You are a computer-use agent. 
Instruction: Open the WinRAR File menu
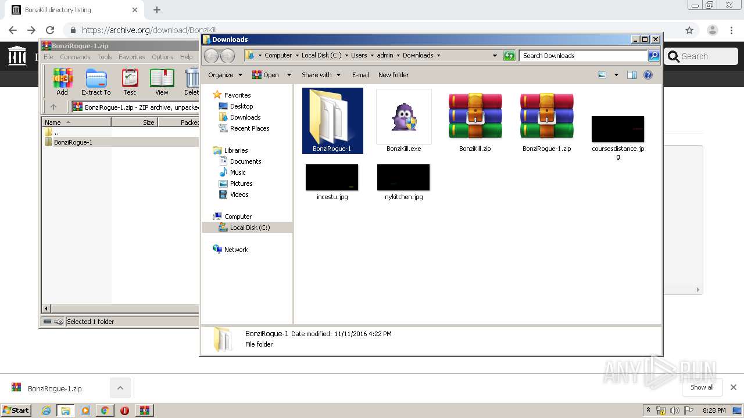[x=48, y=57]
